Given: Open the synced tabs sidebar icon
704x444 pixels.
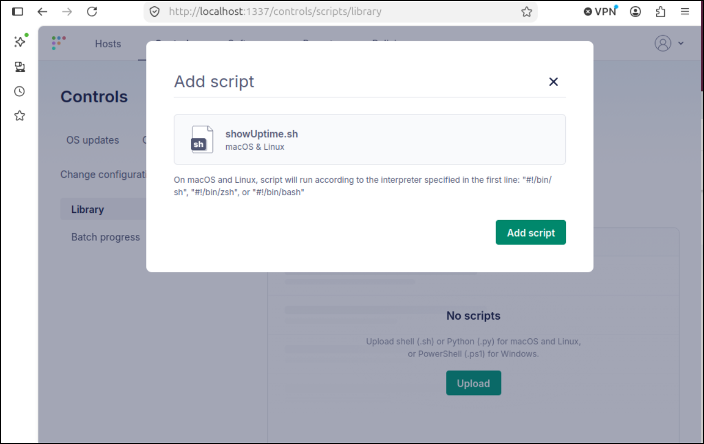Looking at the screenshot, I should click(x=20, y=67).
